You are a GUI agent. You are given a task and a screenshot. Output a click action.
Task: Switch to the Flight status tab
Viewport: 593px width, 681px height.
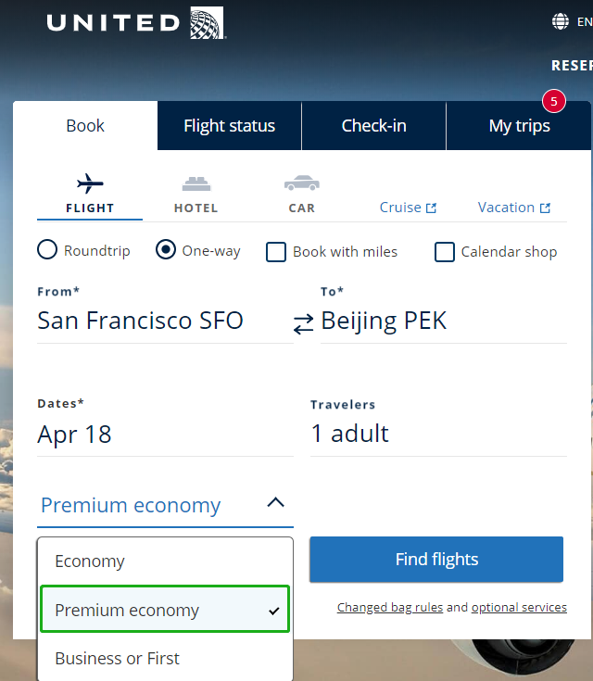point(229,126)
